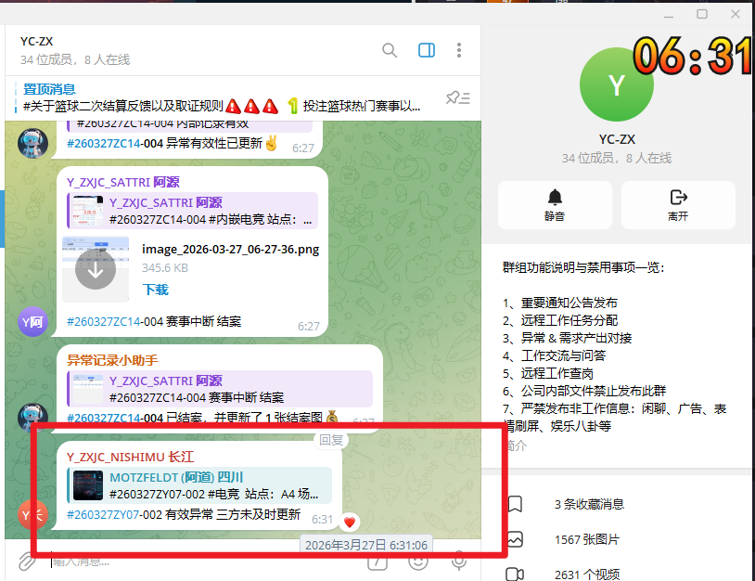Open quoted reply in 异常记录小助手 message
Viewport: 755px width, 581px height.
(220, 389)
